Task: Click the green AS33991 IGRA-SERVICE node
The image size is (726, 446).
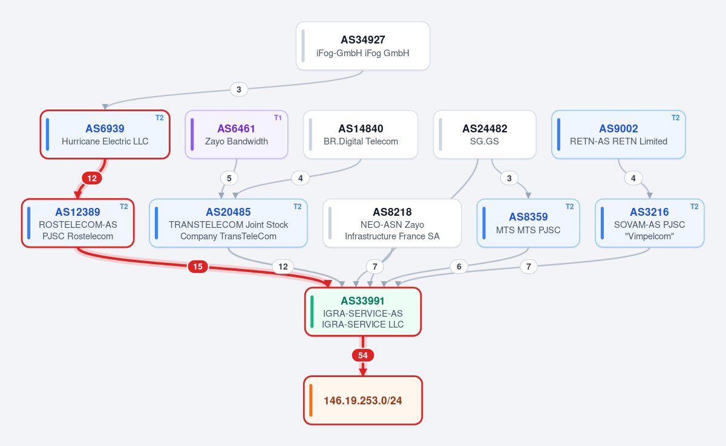Action: [x=362, y=311]
